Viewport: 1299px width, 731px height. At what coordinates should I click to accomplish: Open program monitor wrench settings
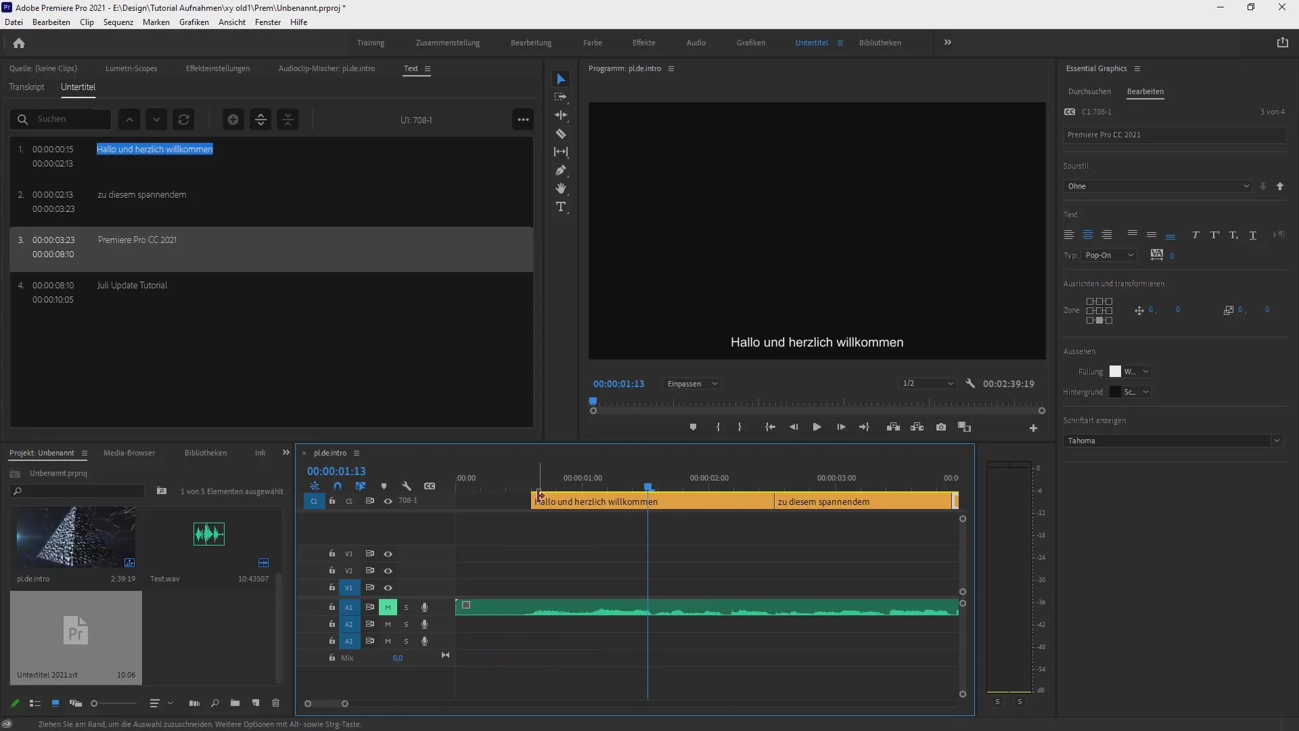[970, 384]
